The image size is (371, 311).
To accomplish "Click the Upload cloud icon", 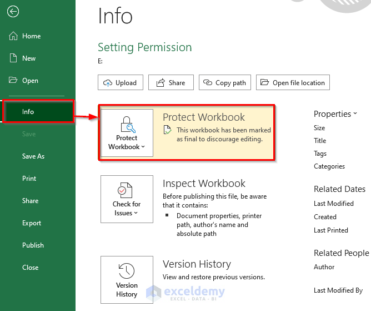I will (x=108, y=83).
